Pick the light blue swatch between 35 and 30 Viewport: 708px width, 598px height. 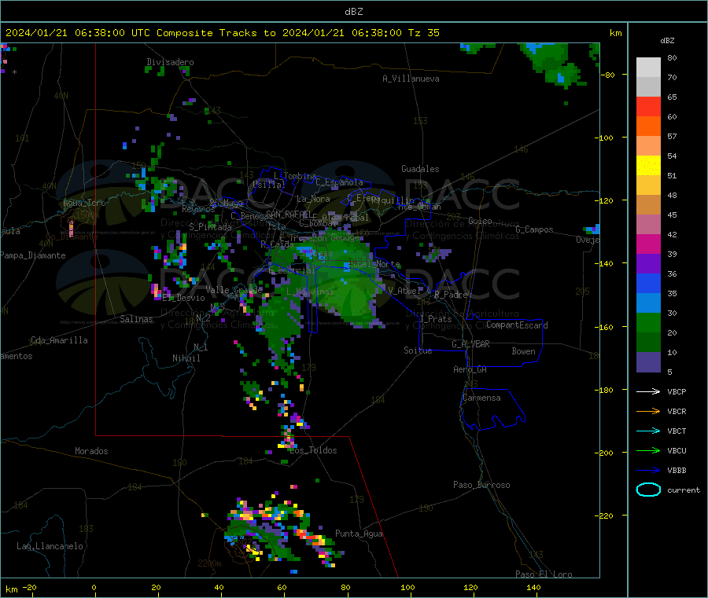(648, 303)
